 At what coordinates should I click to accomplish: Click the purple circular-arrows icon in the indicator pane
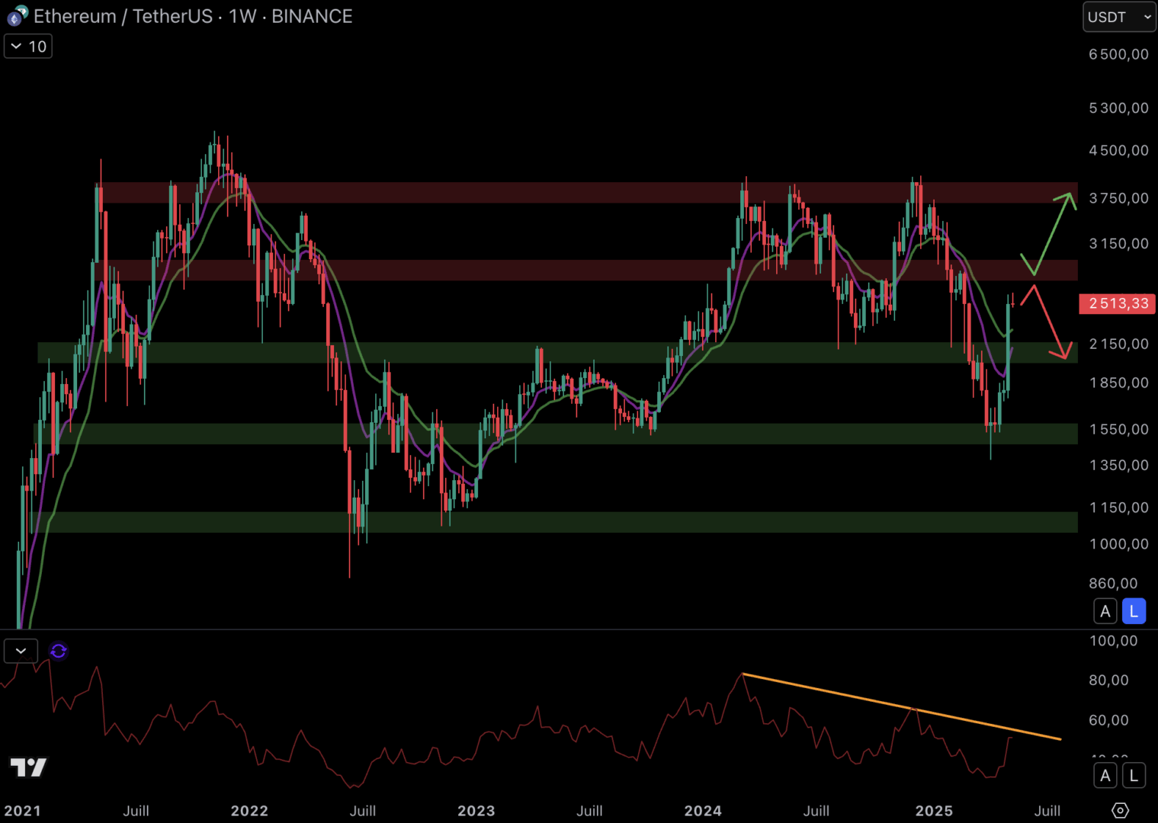tap(59, 651)
